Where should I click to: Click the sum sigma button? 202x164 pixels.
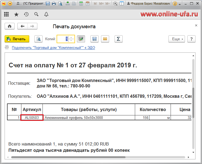[x=119, y=39]
